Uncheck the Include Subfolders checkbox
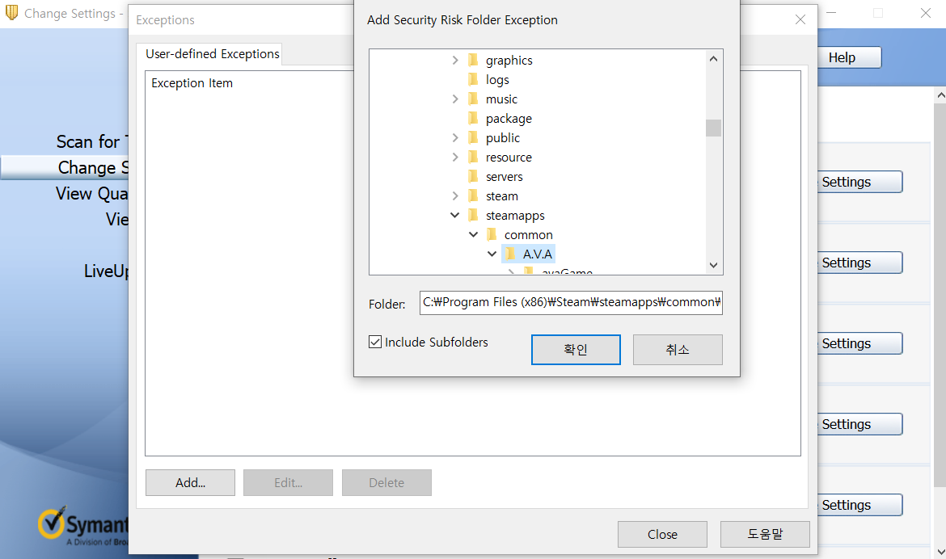The height and width of the screenshot is (559, 946). pos(375,343)
